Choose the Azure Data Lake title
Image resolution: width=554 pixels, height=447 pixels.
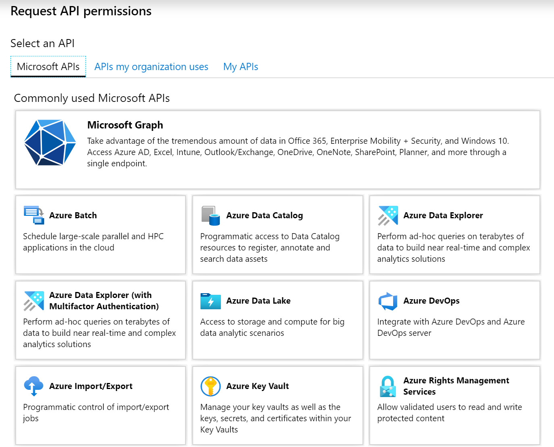click(x=258, y=301)
